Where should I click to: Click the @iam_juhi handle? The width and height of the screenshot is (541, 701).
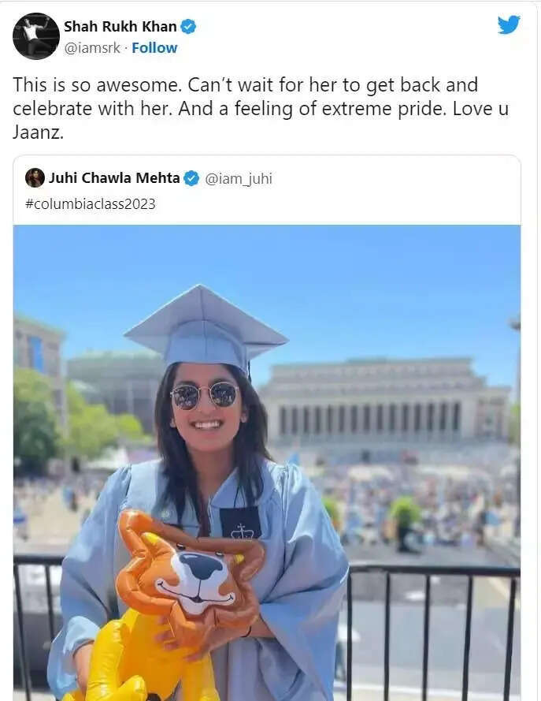[239, 178]
